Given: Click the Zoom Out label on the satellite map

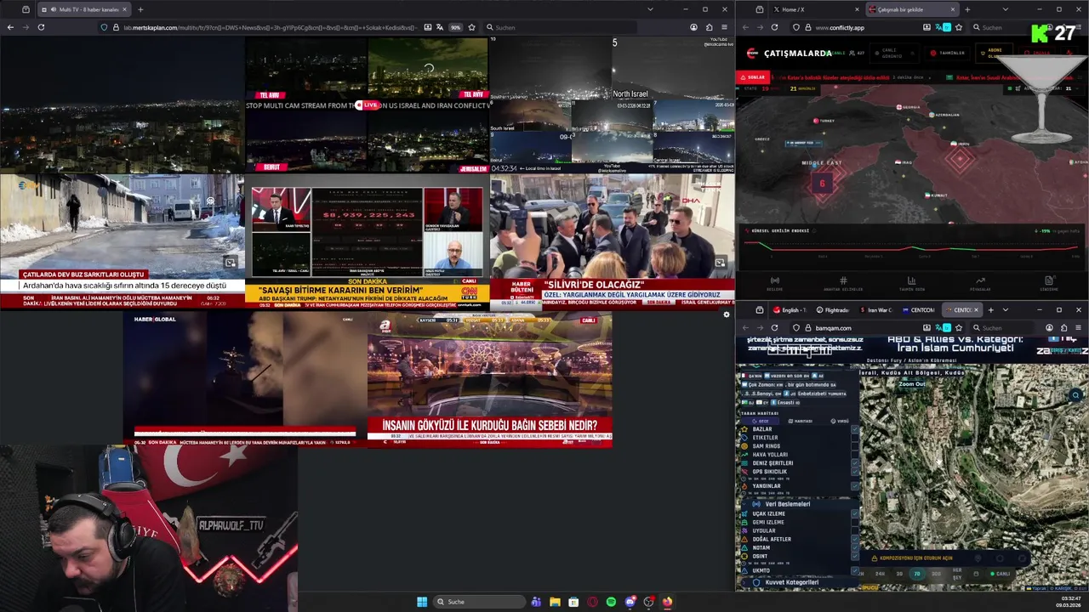Looking at the screenshot, I should (912, 384).
